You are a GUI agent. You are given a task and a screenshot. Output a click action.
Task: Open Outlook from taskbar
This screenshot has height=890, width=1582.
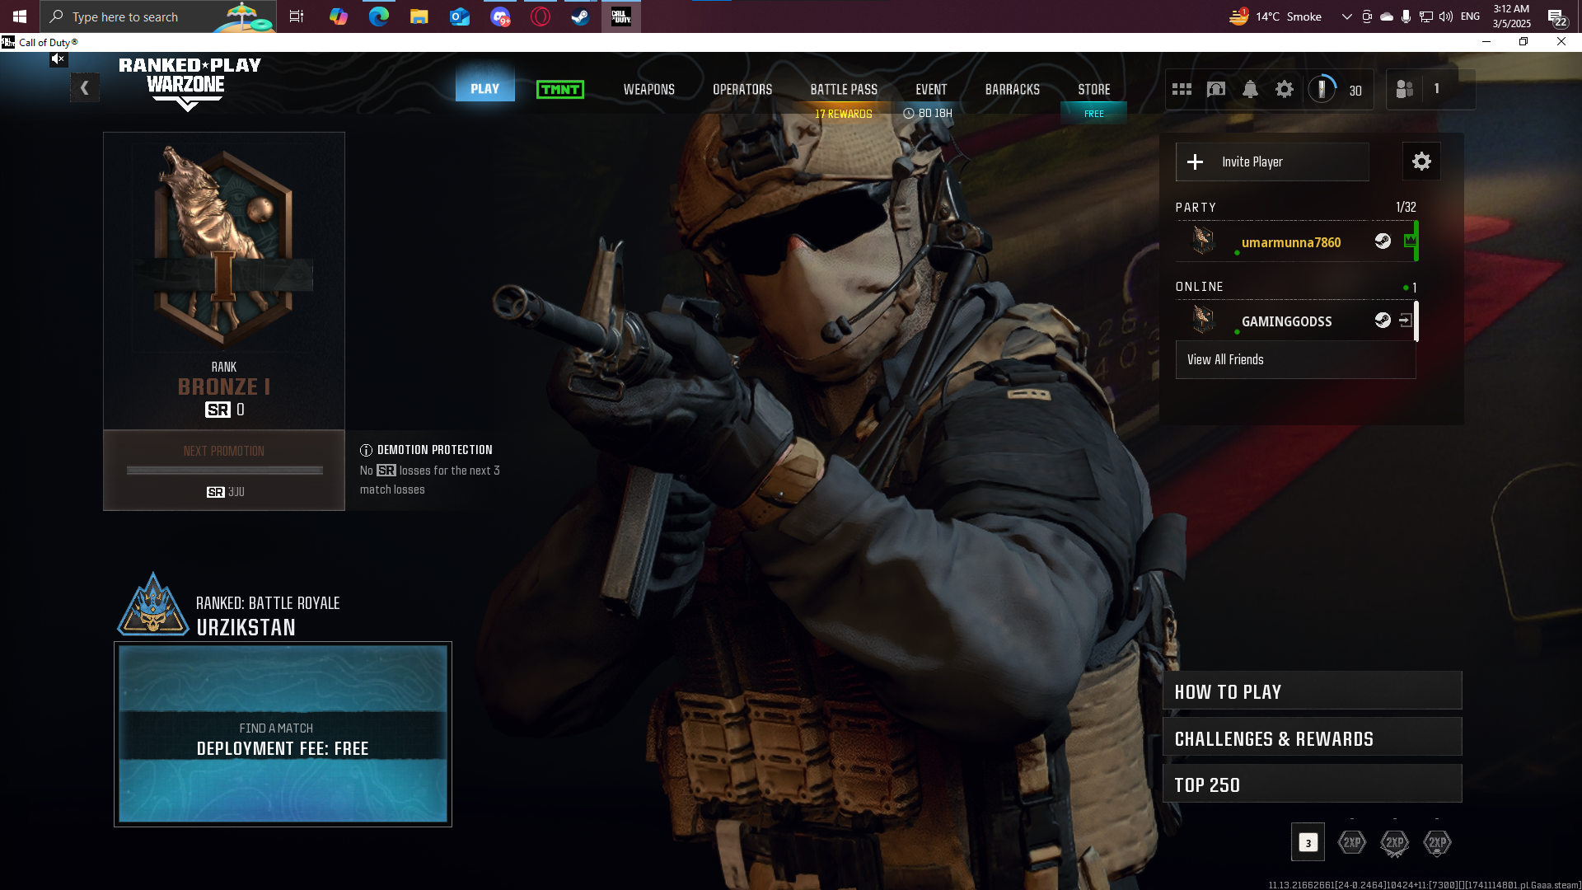459,16
